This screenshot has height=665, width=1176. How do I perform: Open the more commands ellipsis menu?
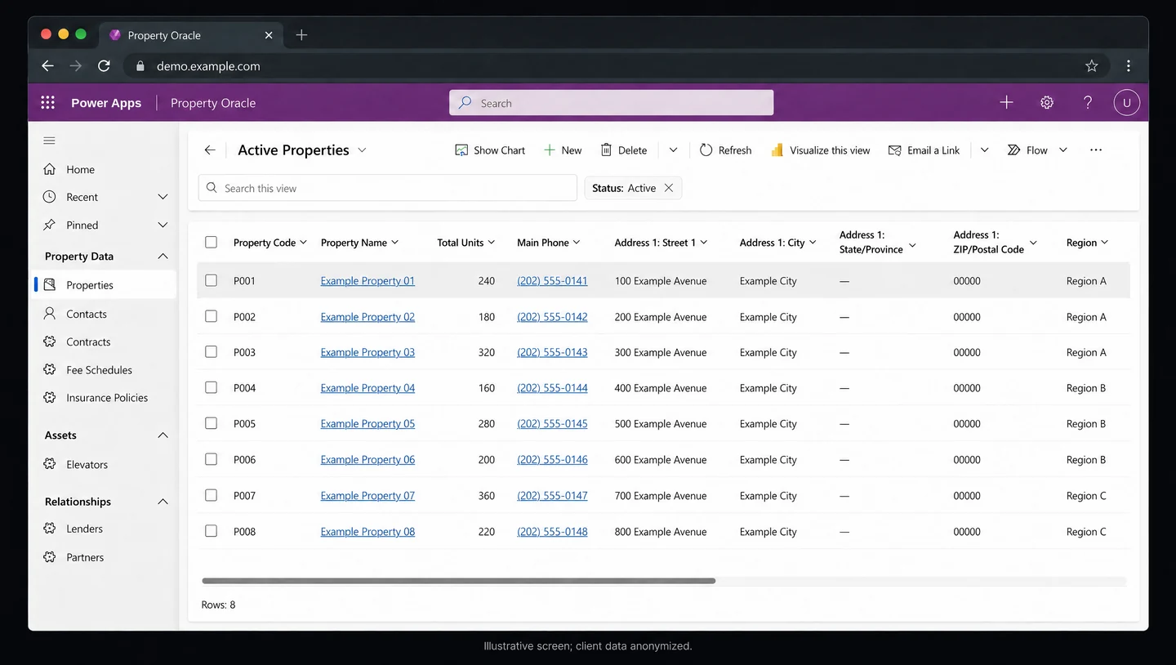click(x=1096, y=150)
